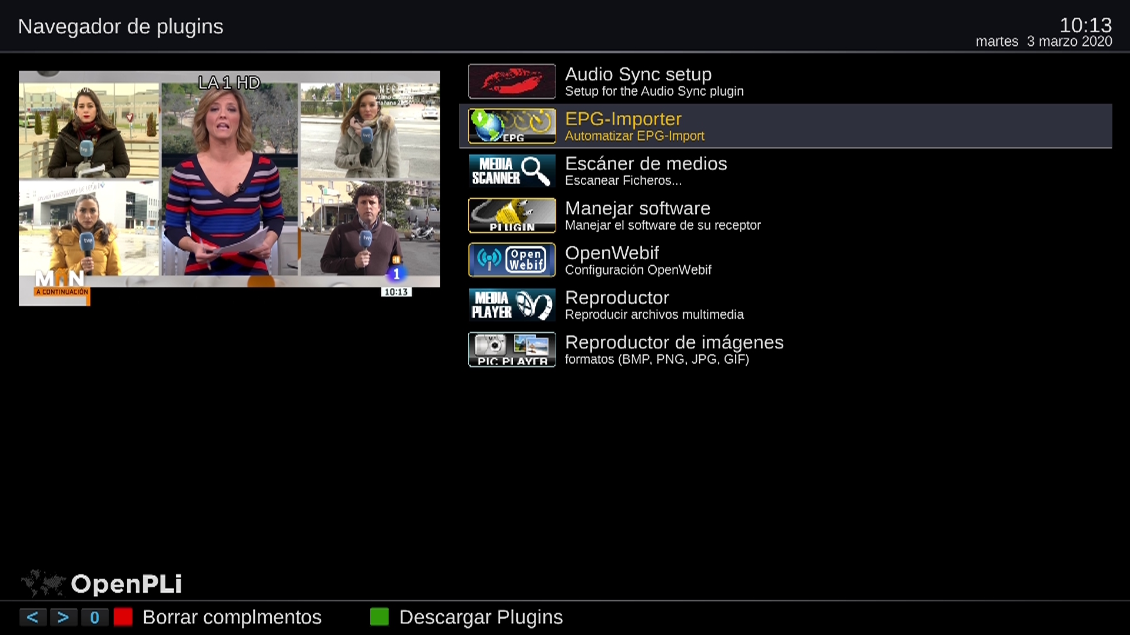Click the green color button
Screen dimensions: 1130x635
click(x=380, y=617)
